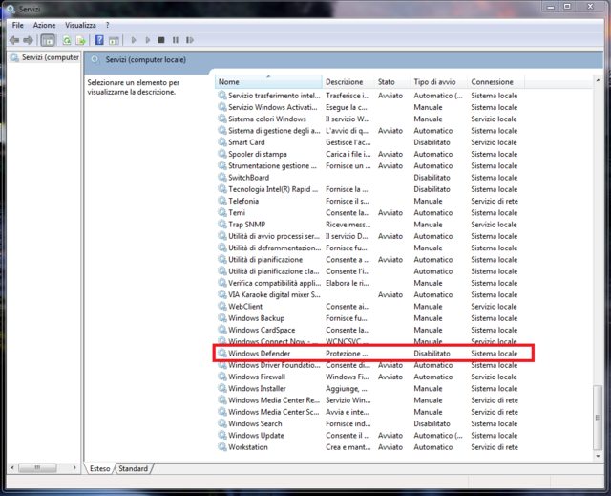Click the gear icon of Windows Defender

222,353
